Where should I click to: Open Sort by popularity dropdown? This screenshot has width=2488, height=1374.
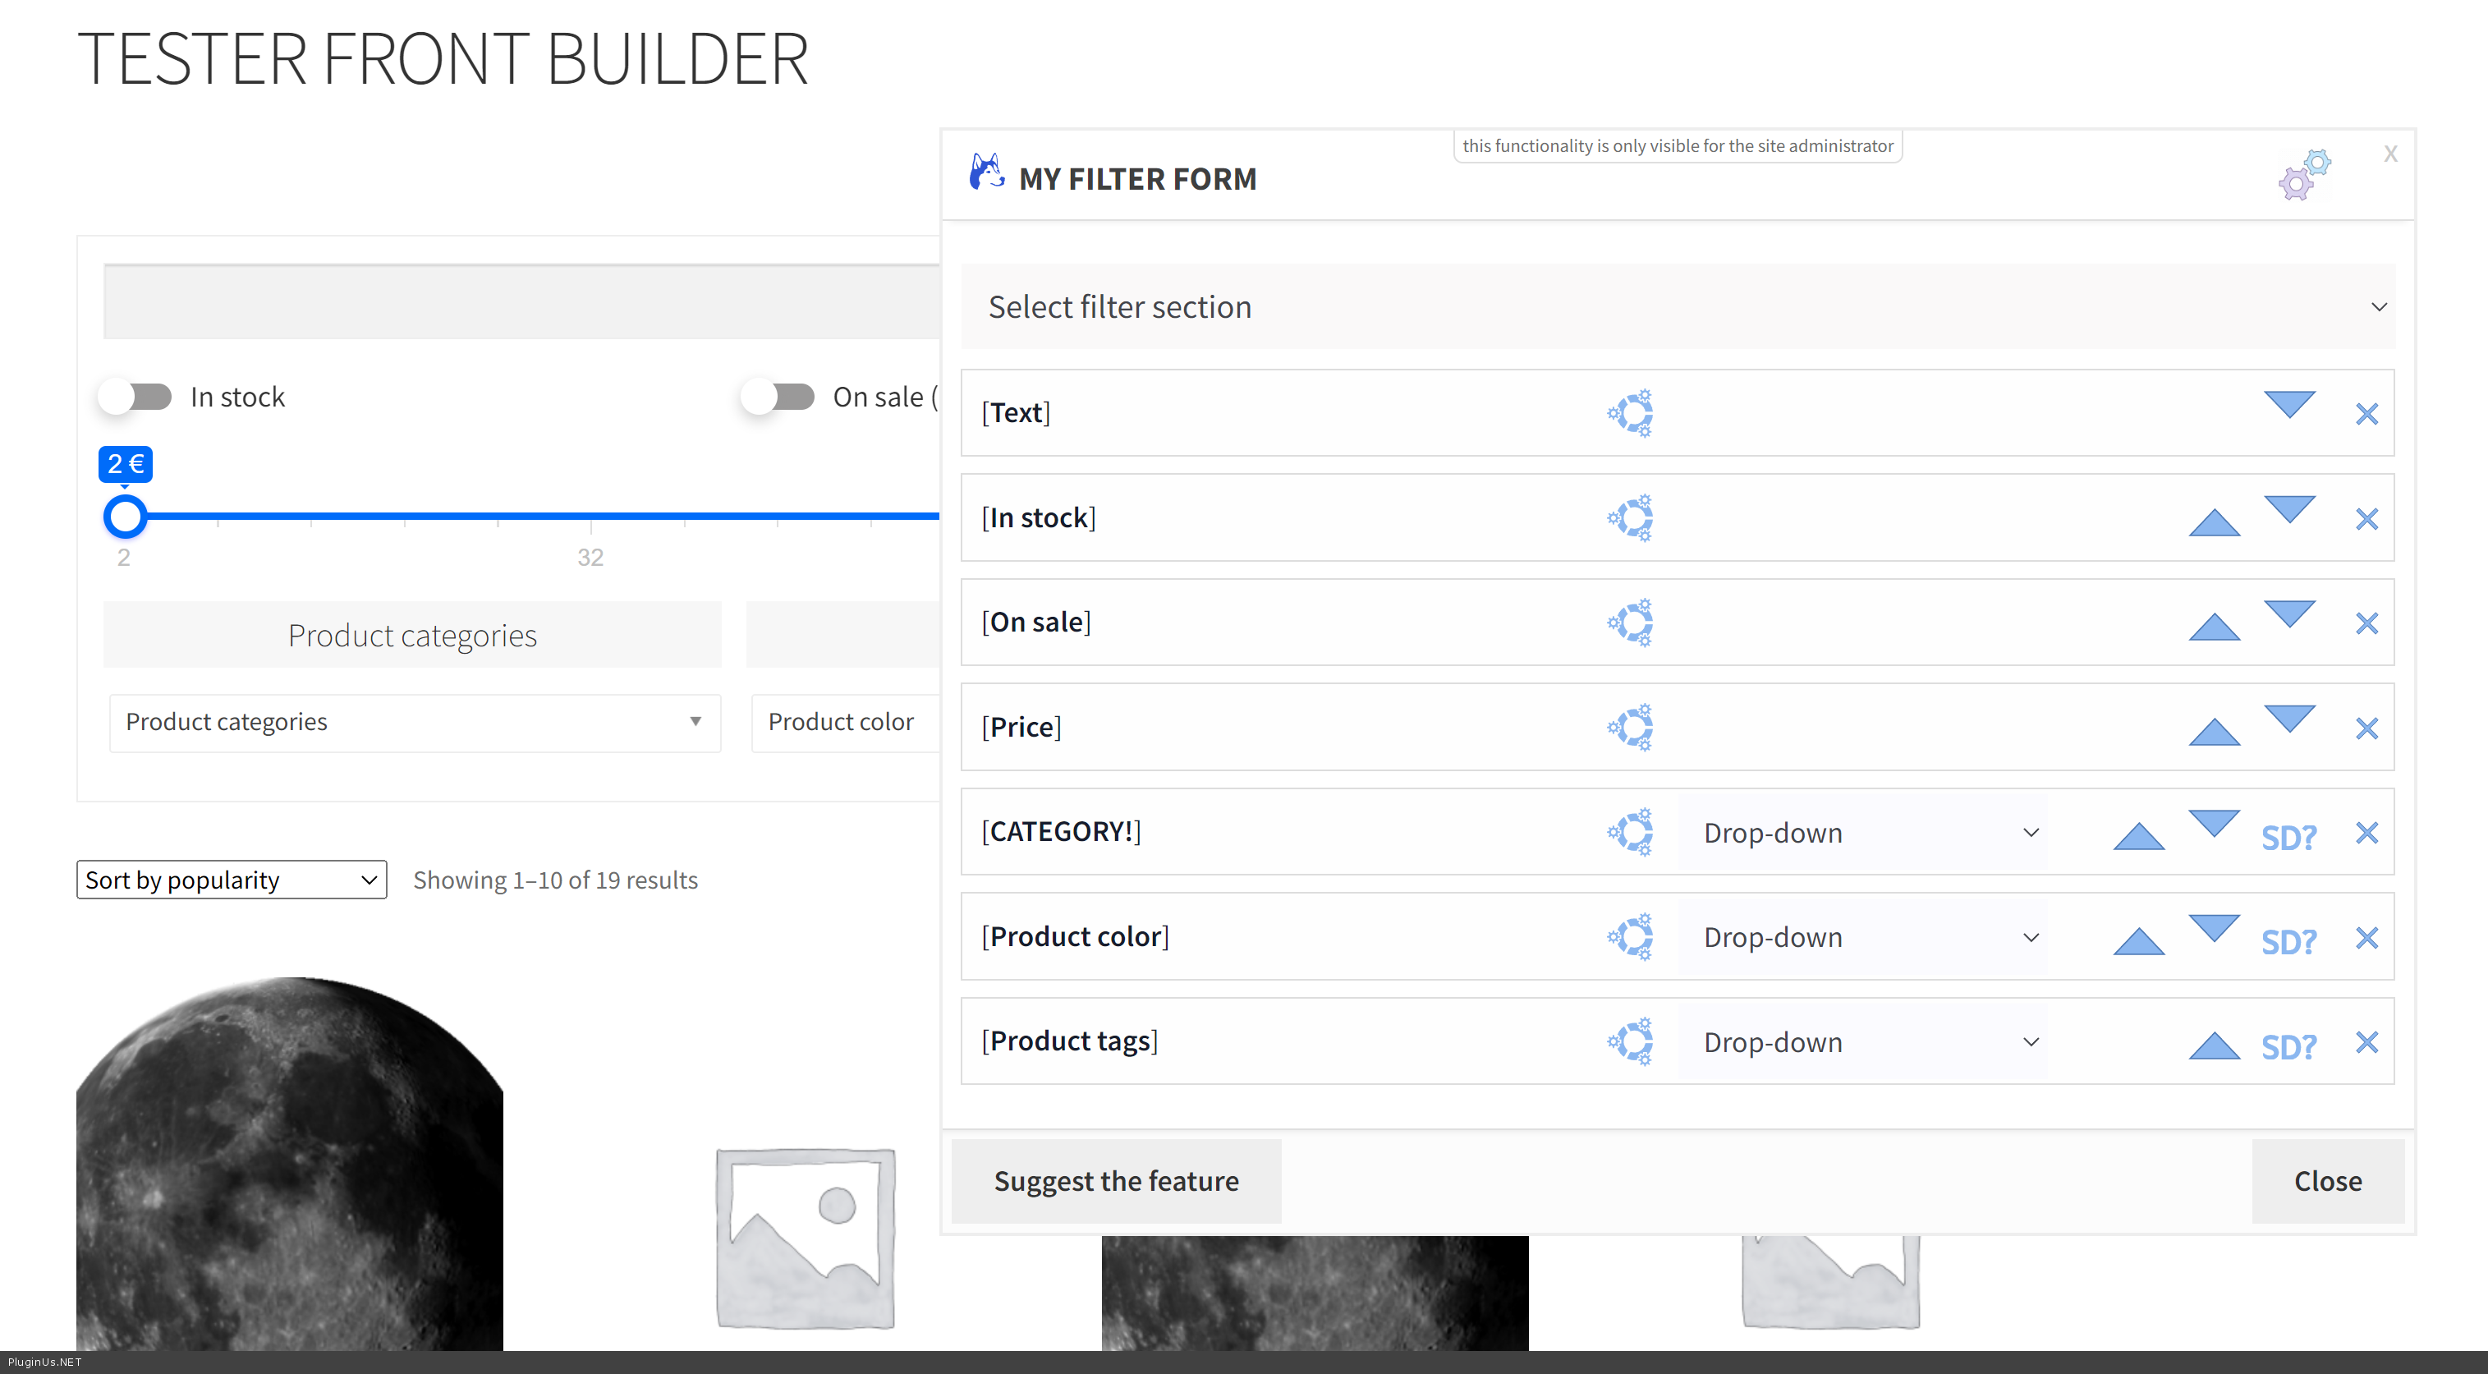tap(232, 880)
